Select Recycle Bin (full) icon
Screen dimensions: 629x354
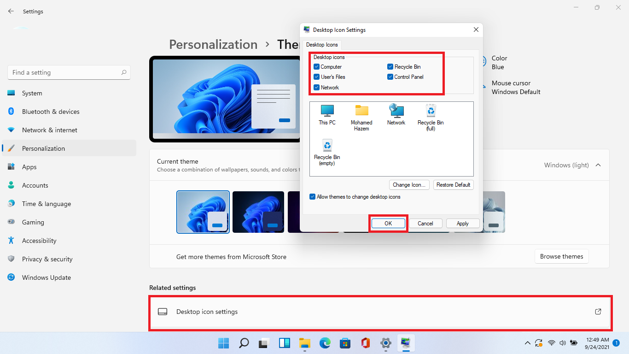click(x=431, y=118)
